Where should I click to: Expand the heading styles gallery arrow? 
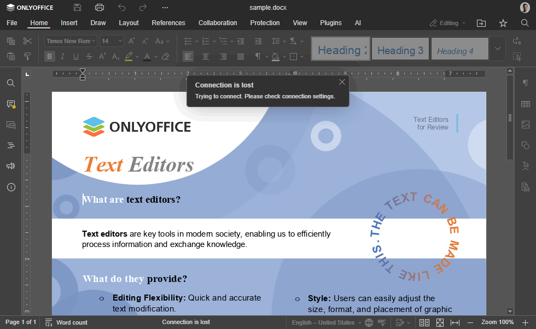[x=498, y=49]
